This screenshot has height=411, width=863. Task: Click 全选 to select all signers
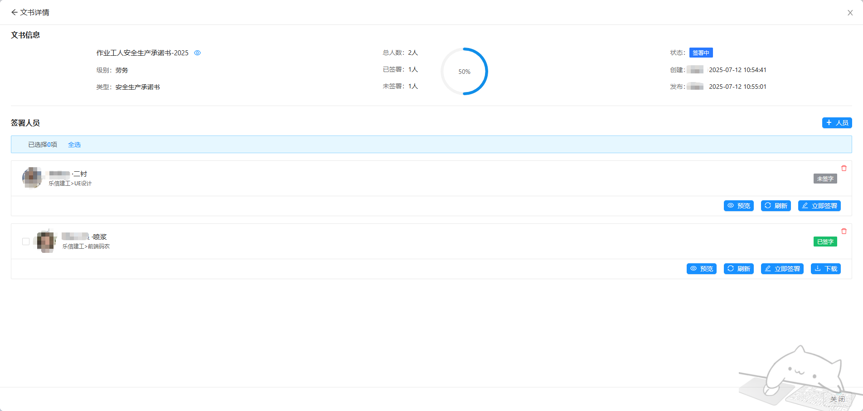74,145
